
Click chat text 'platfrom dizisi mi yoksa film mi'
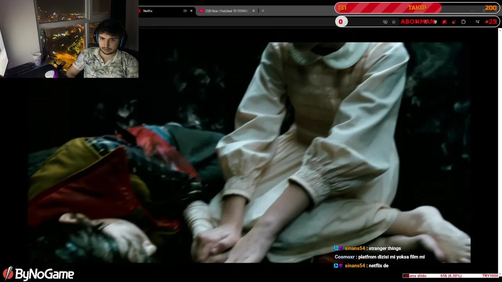pyautogui.click(x=391, y=257)
